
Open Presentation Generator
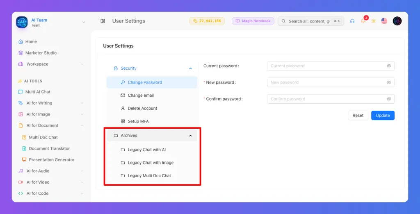pos(51,159)
